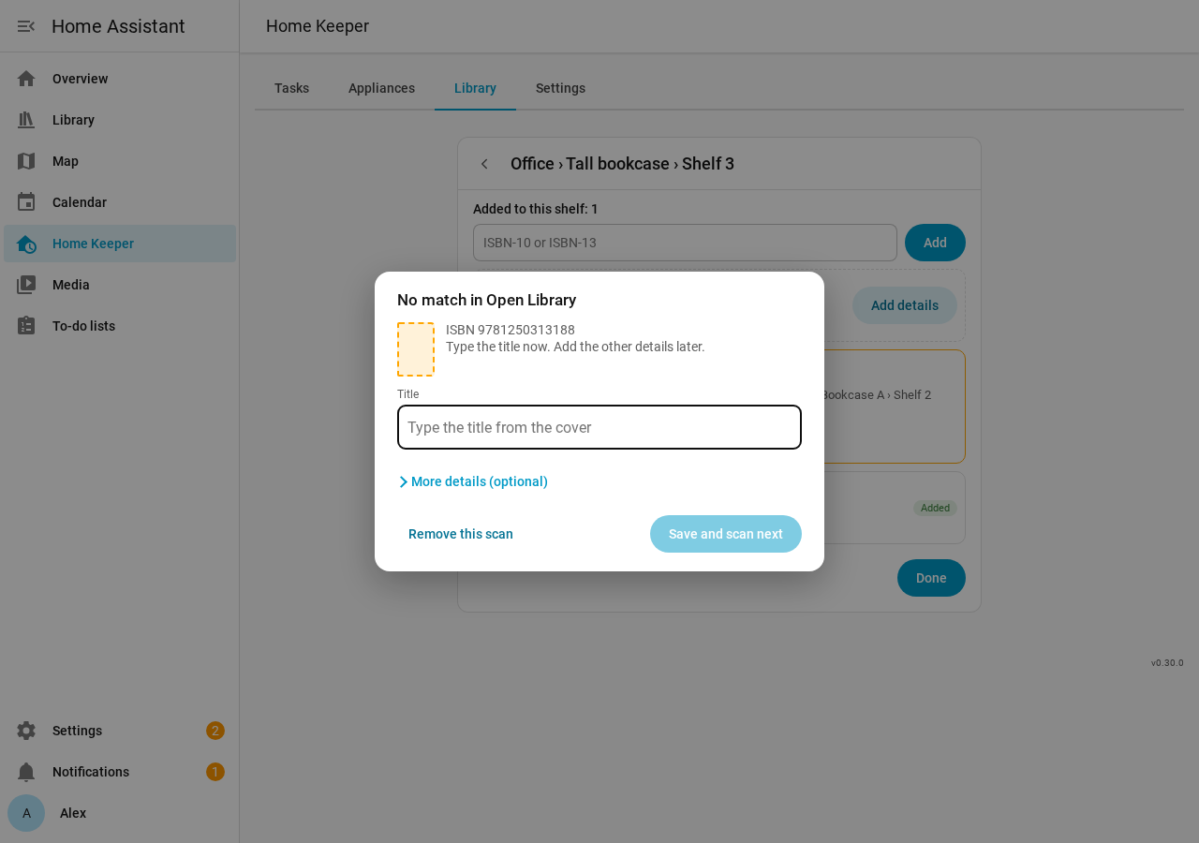Click the Done button
Viewport: 1199px width, 843px height.
(931, 578)
